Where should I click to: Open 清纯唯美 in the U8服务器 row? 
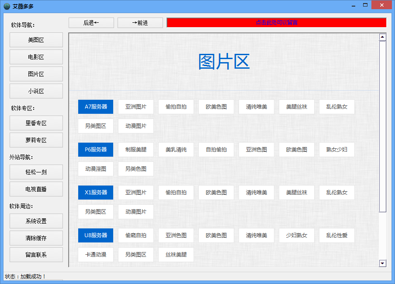tap(256, 235)
